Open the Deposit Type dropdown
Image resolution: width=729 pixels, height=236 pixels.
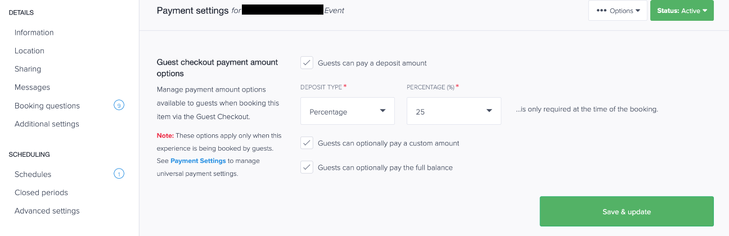pos(347,111)
